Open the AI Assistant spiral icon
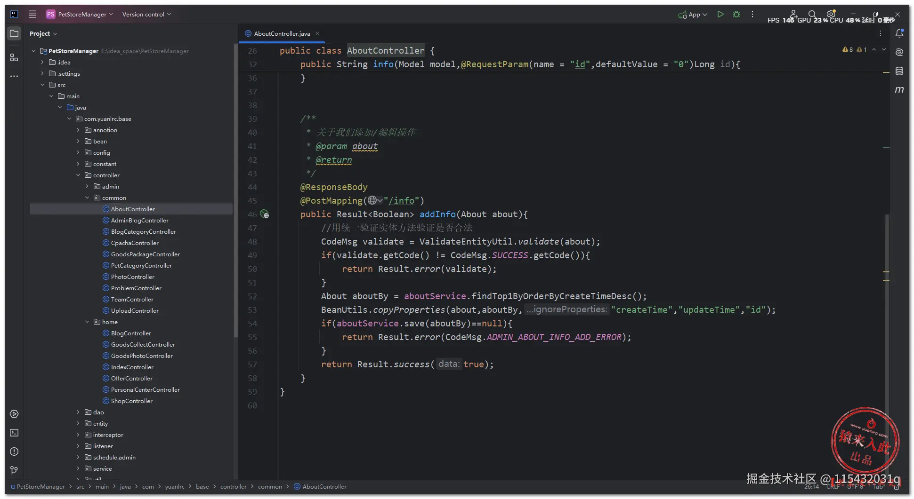Image resolution: width=914 pixels, height=499 pixels. 899,52
